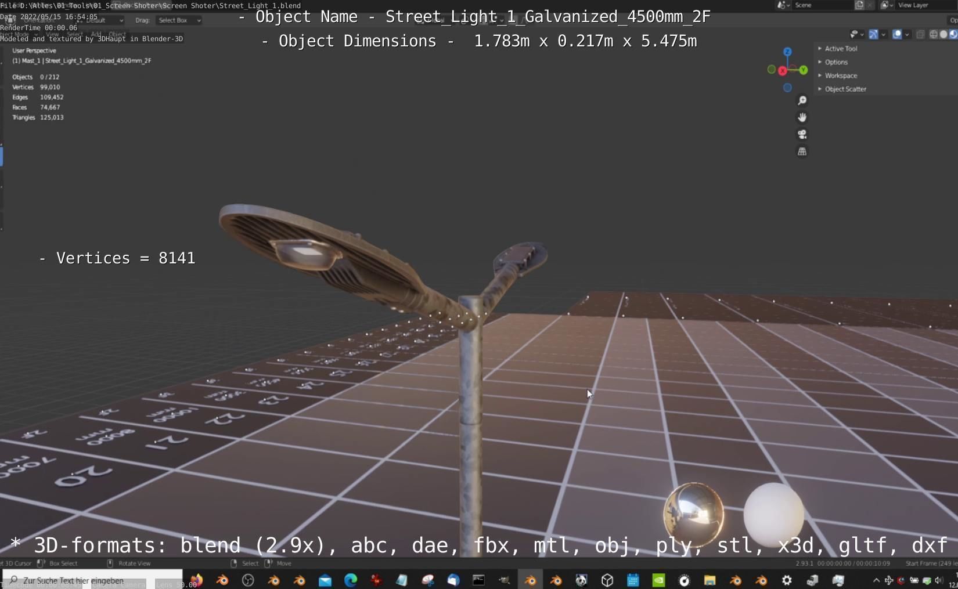Open the scene browse dropdown icon
Viewport: 958px width, 589px height.
coord(783,5)
